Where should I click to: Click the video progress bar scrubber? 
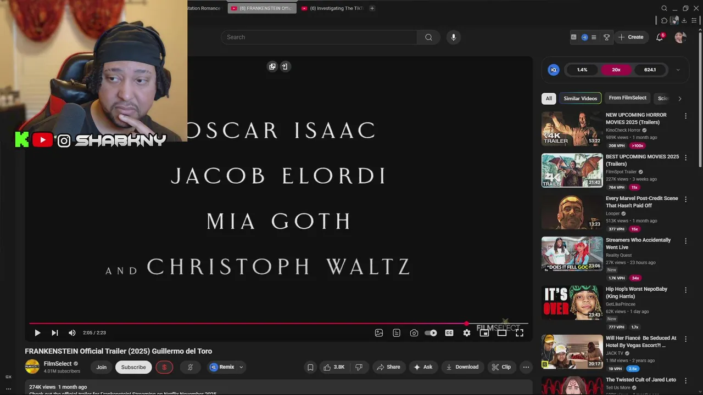[467, 324]
